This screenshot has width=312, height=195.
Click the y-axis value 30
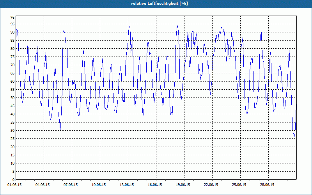(12, 131)
